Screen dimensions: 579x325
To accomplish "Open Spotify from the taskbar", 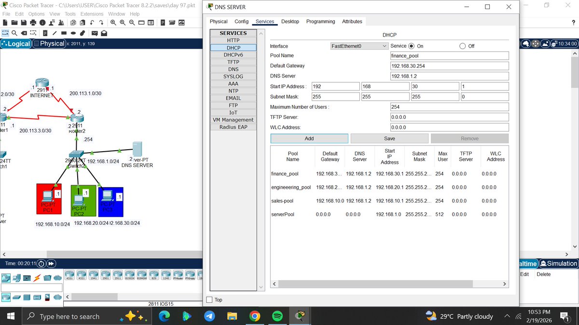I will pyautogui.click(x=277, y=316).
